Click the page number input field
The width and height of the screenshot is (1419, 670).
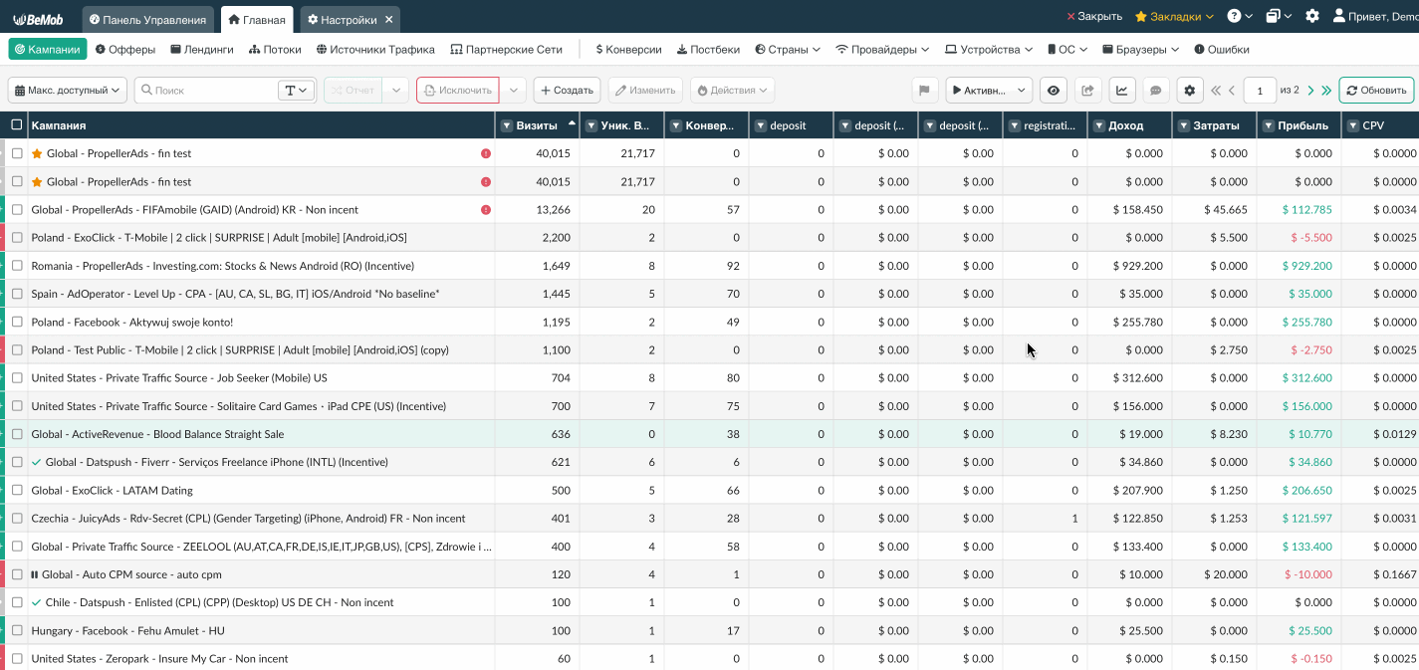pos(1260,91)
